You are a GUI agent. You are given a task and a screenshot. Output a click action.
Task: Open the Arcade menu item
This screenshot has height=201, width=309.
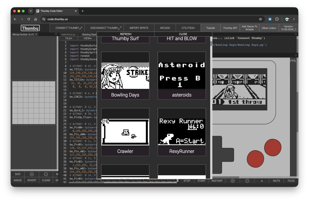pos(165,28)
